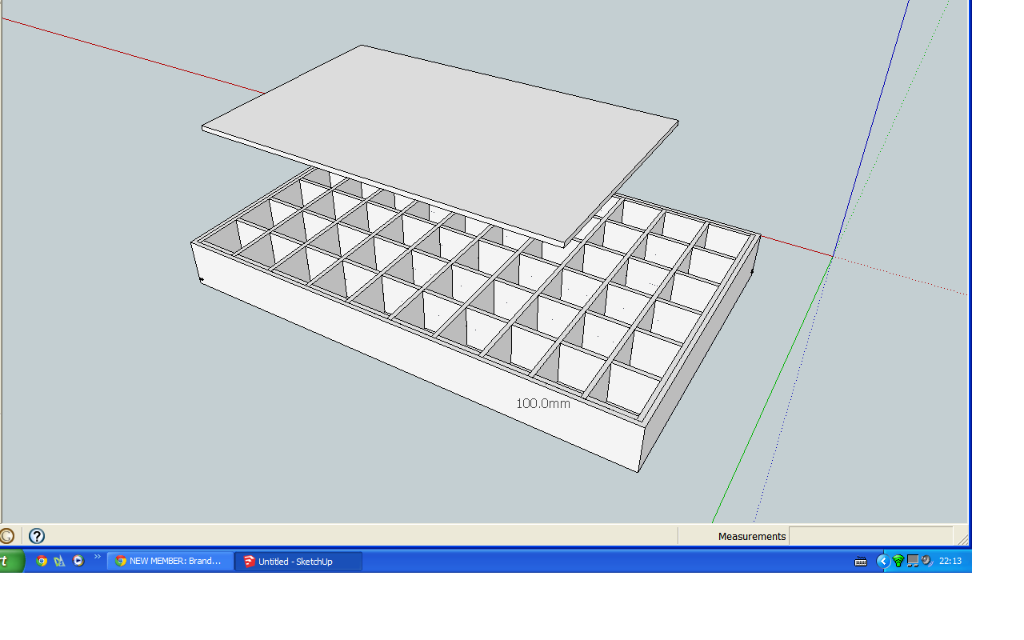
Task: Click the 100.0mm dimension label
Action: [543, 403]
